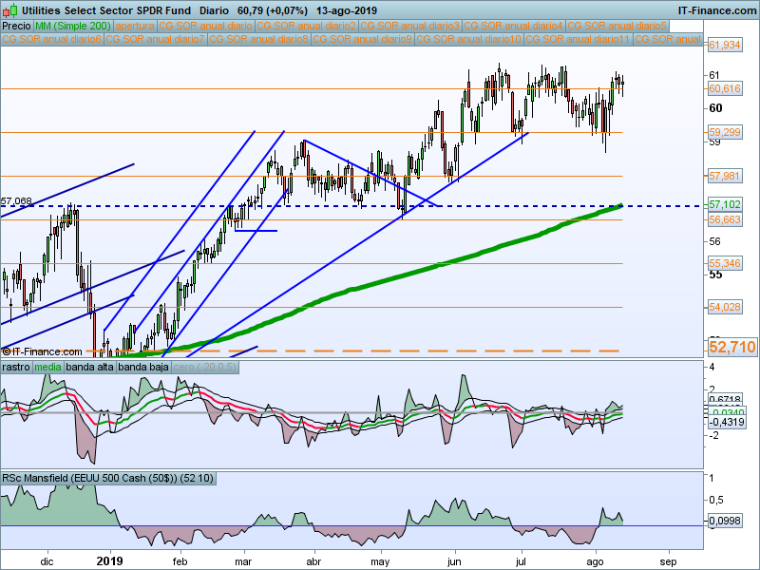Click the 'jul' month on the time axis
Viewport: 760px width, 570px height.
(x=521, y=562)
